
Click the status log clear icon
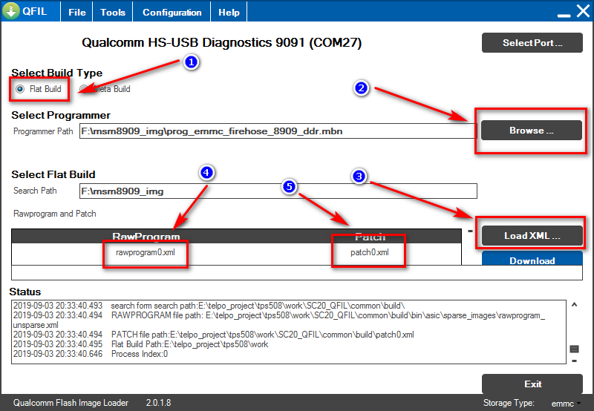(x=574, y=349)
